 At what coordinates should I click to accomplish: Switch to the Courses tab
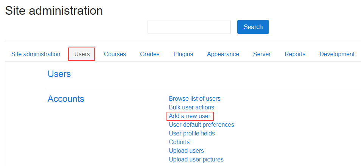click(x=115, y=54)
